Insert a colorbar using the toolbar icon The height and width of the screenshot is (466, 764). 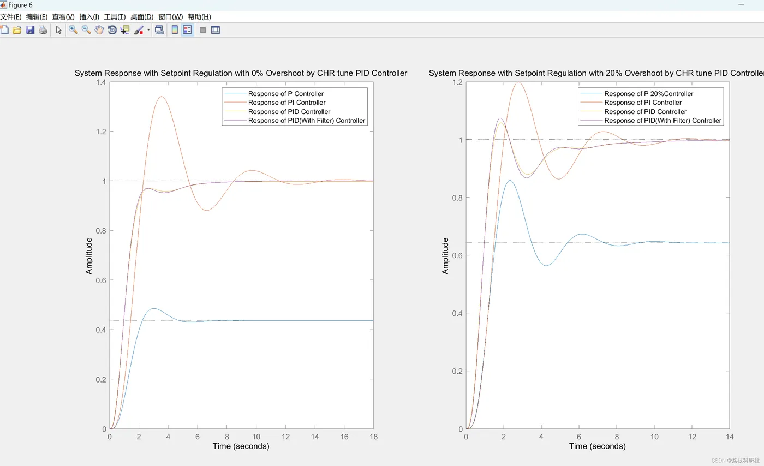[175, 30]
